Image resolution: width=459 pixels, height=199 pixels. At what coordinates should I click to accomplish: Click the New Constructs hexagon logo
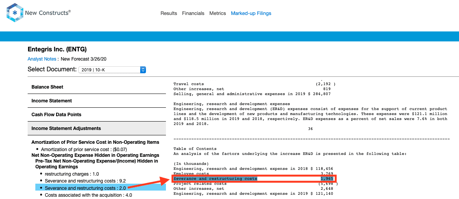(x=15, y=13)
